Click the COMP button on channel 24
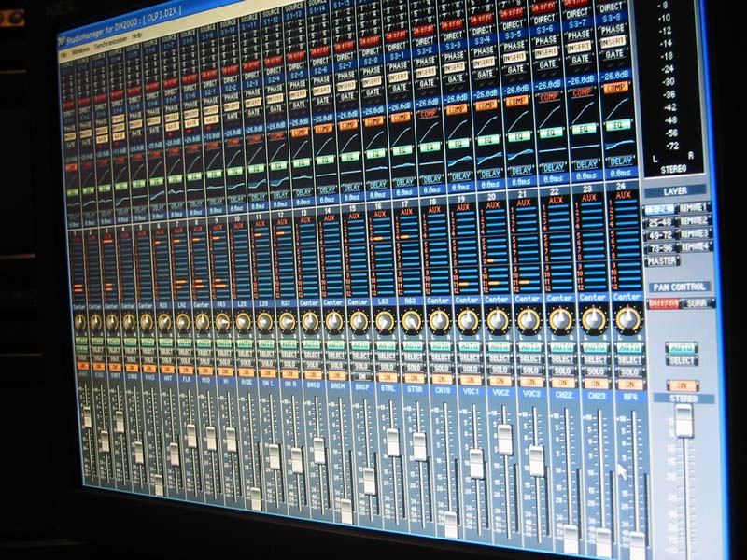Image resolution: width=747 pixels, height=560 pixels. [616, 88]
